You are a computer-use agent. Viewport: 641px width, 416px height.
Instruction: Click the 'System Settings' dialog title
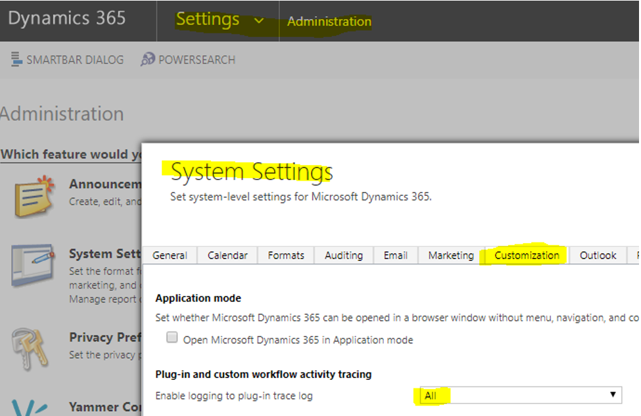click(x=252, y=172)
